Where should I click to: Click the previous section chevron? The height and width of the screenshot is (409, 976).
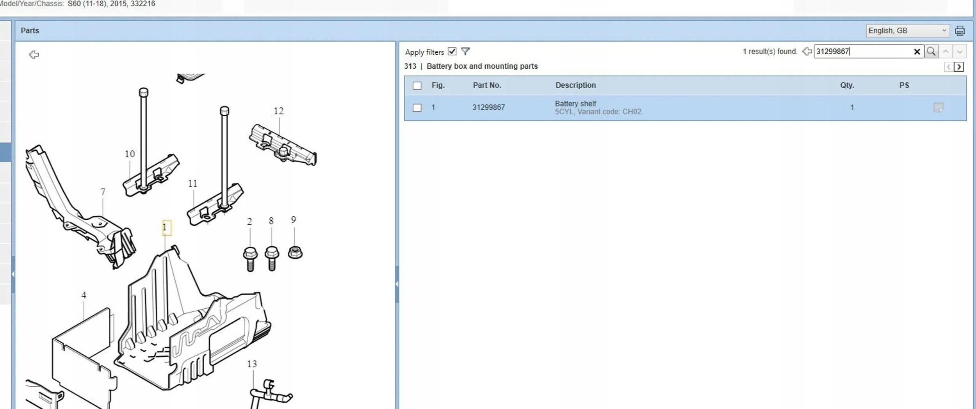(949, 67)
